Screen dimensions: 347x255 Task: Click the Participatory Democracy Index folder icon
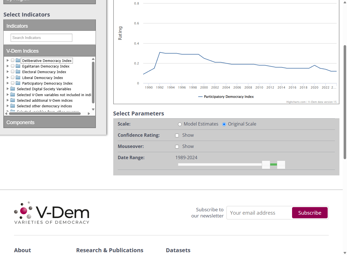(x=18, y=83)
